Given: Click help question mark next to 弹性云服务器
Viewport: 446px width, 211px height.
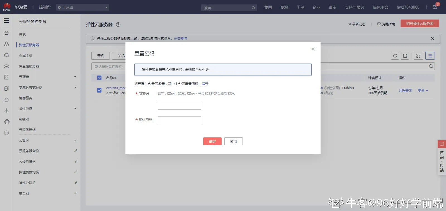Looking at the screenshot, I should click(x=118, y=25).
